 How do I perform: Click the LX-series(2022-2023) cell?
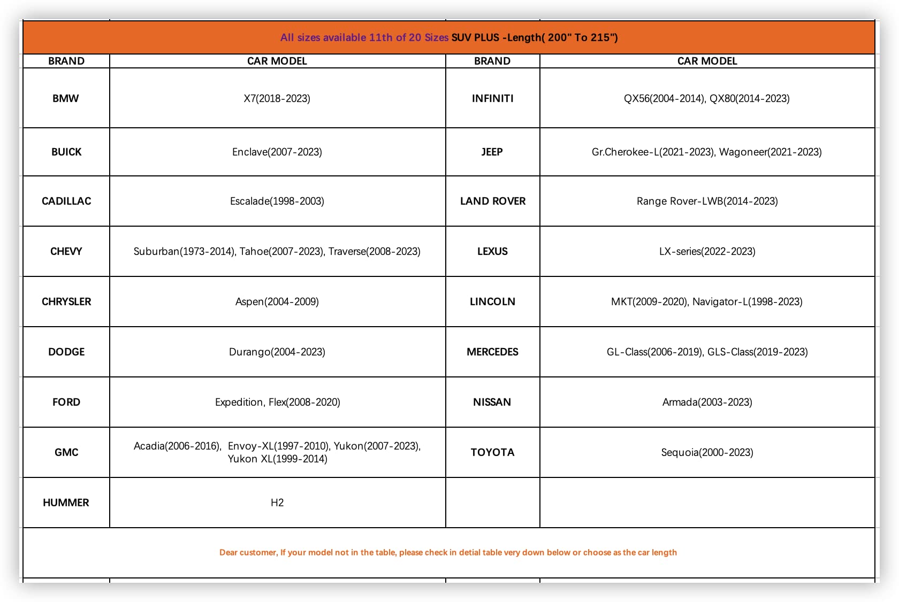707,251
